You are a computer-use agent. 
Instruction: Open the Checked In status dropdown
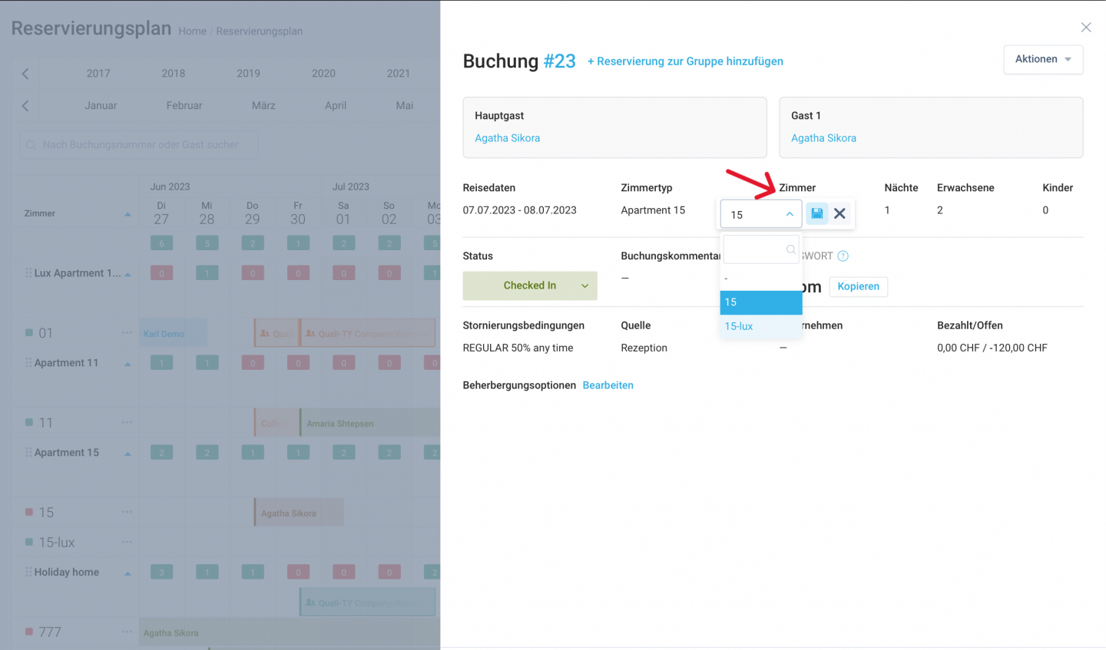click(530, 285)
